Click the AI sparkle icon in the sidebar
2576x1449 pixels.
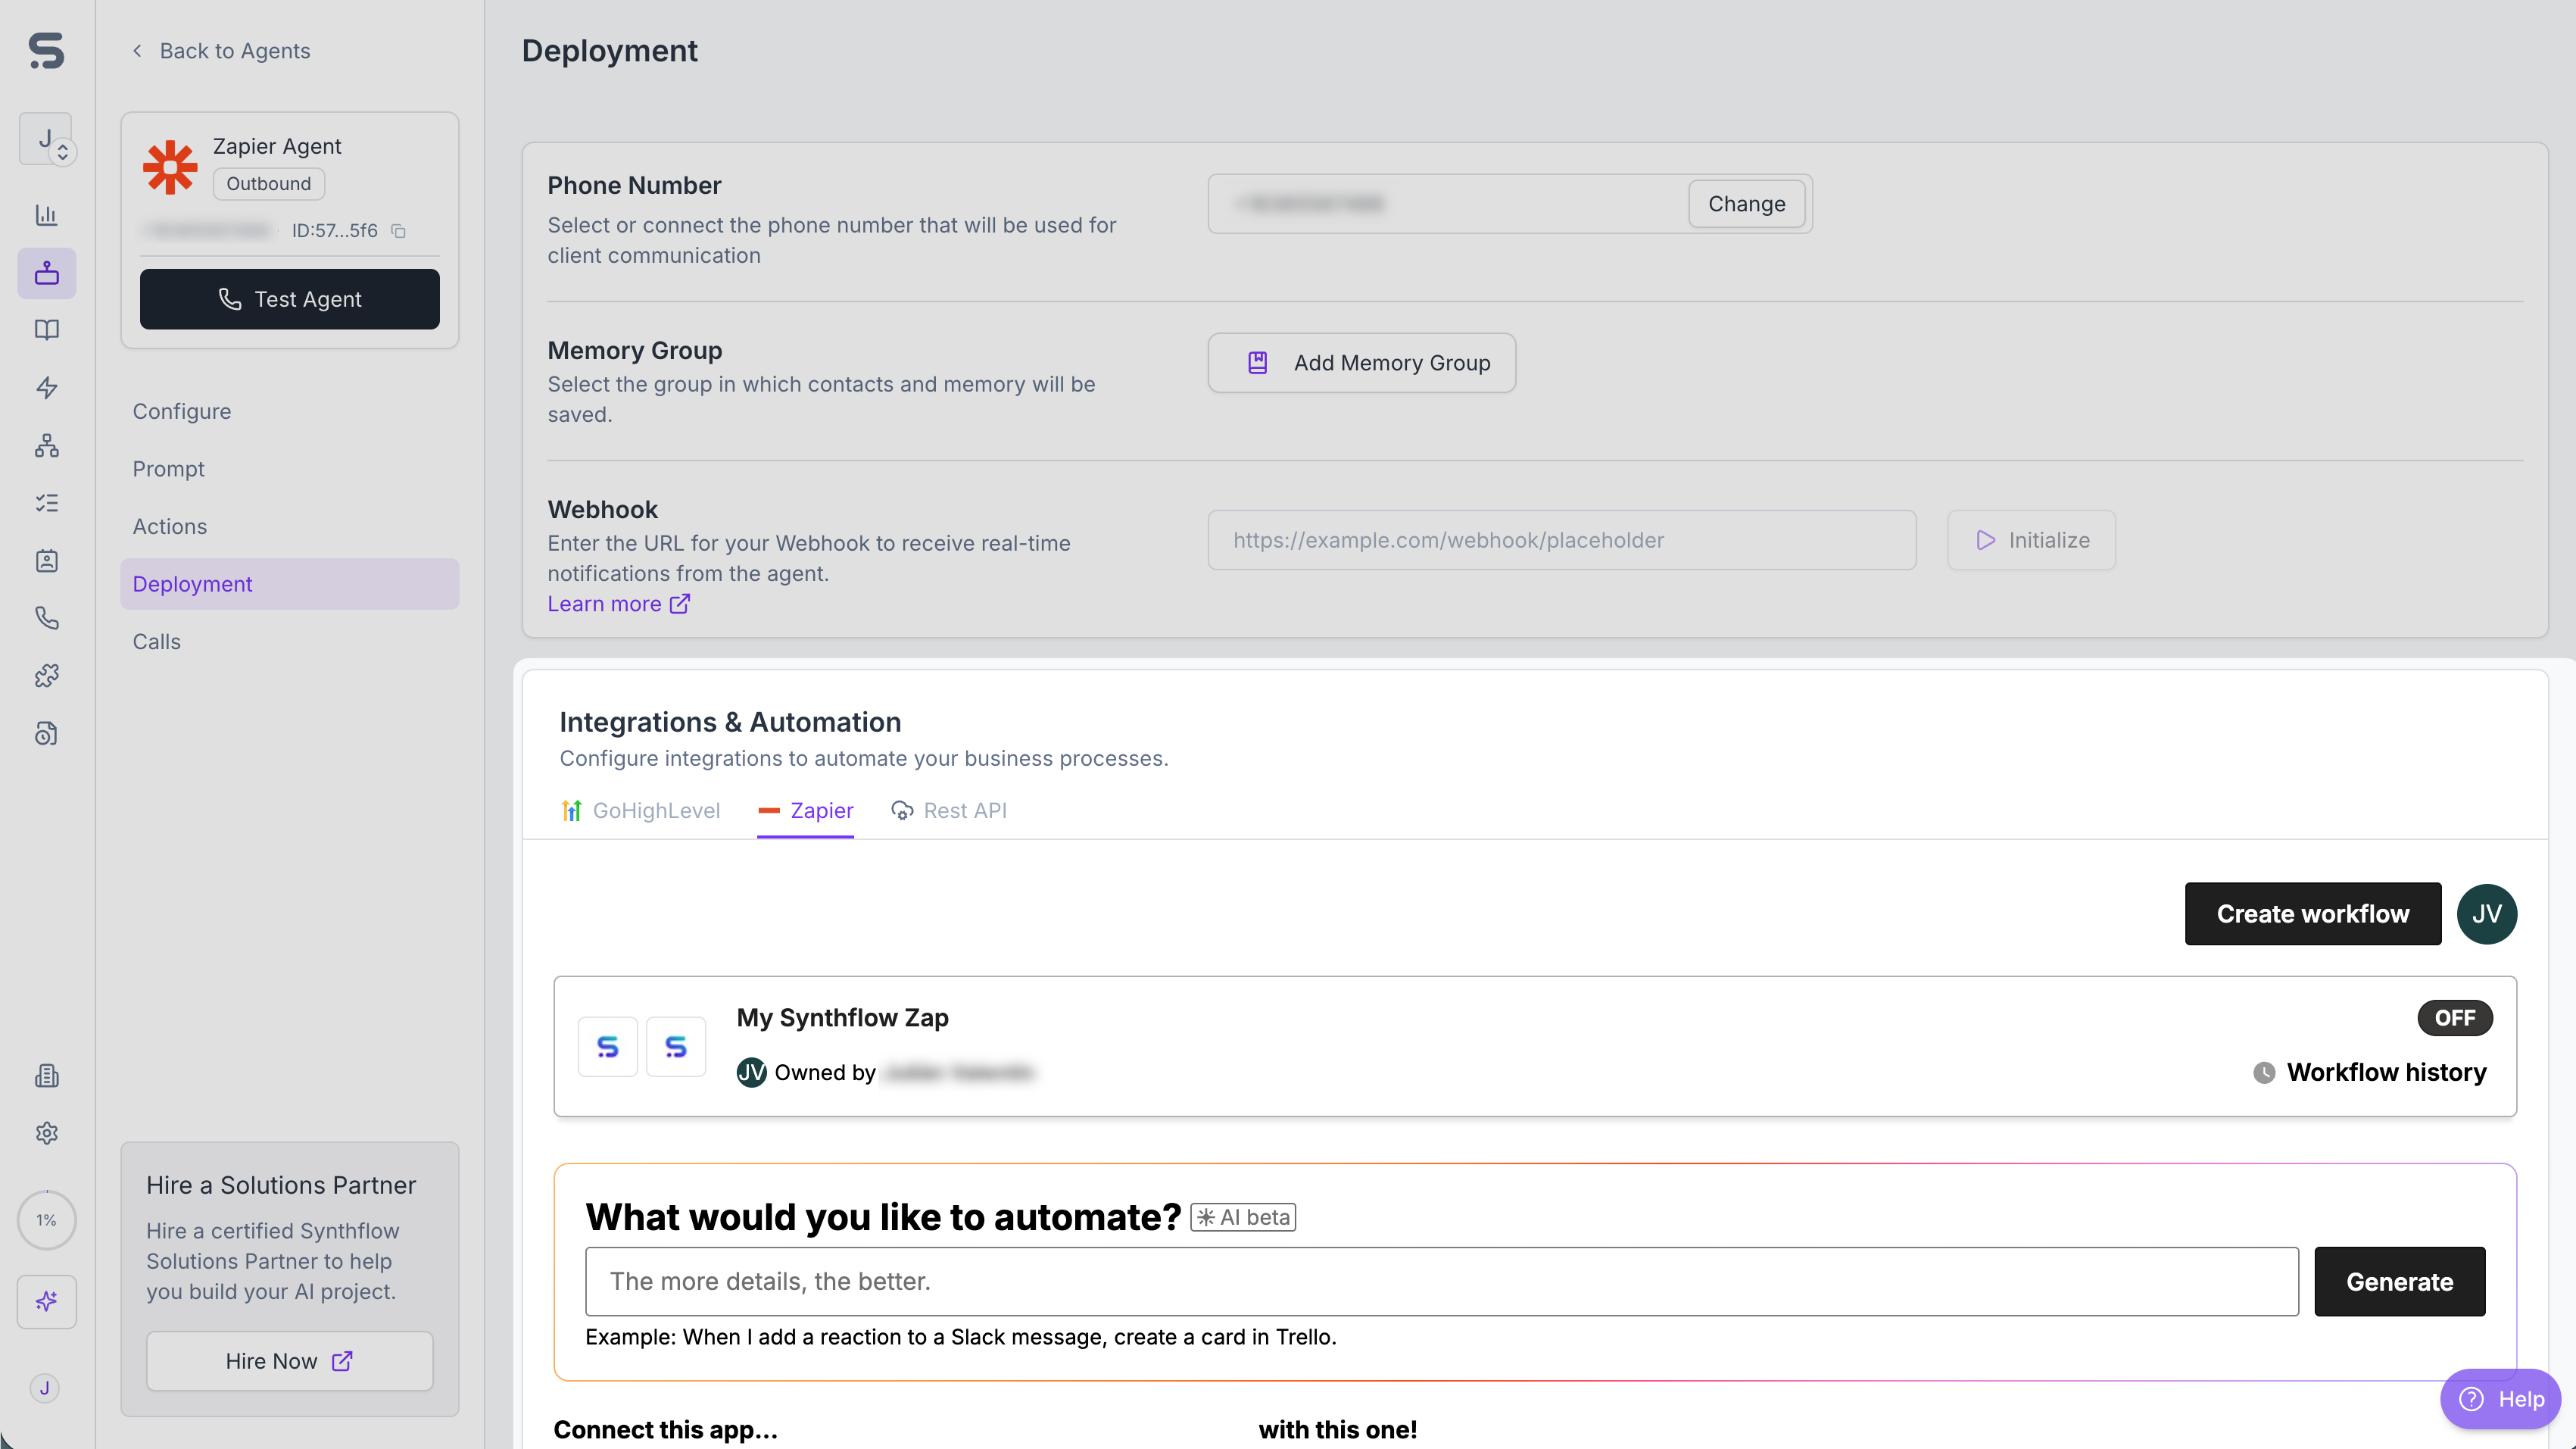point(46,1301)
